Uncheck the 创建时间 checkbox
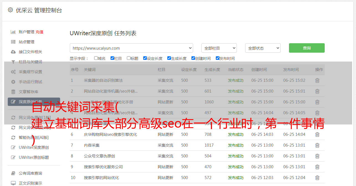Viewport: 356px width, 186px height. [193, 58]
